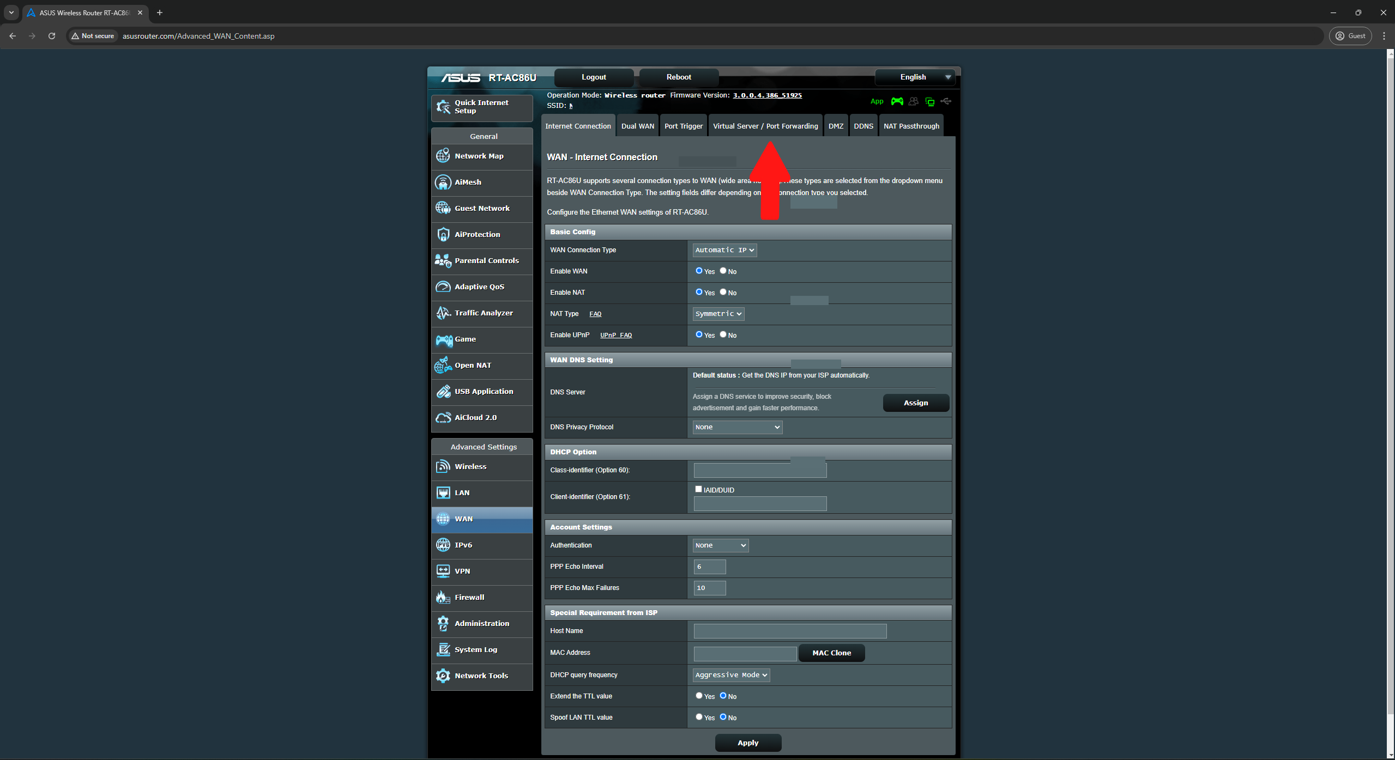Open WAN Connection Type dropdown

(724, 250)
